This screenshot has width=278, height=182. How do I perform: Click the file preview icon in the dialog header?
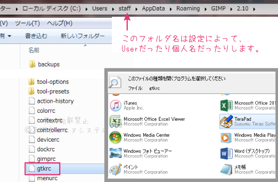click(115, 82)
